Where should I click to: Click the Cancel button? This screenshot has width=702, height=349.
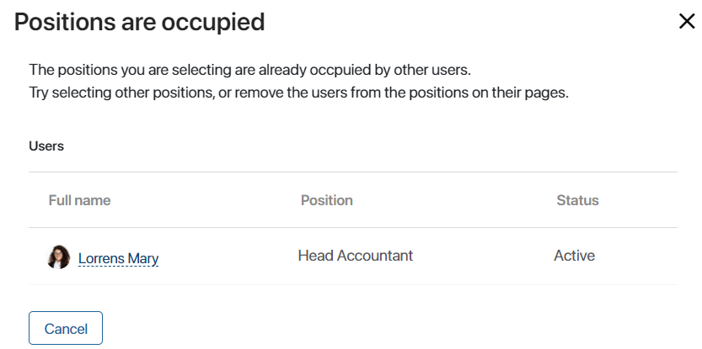click(66, 329)
